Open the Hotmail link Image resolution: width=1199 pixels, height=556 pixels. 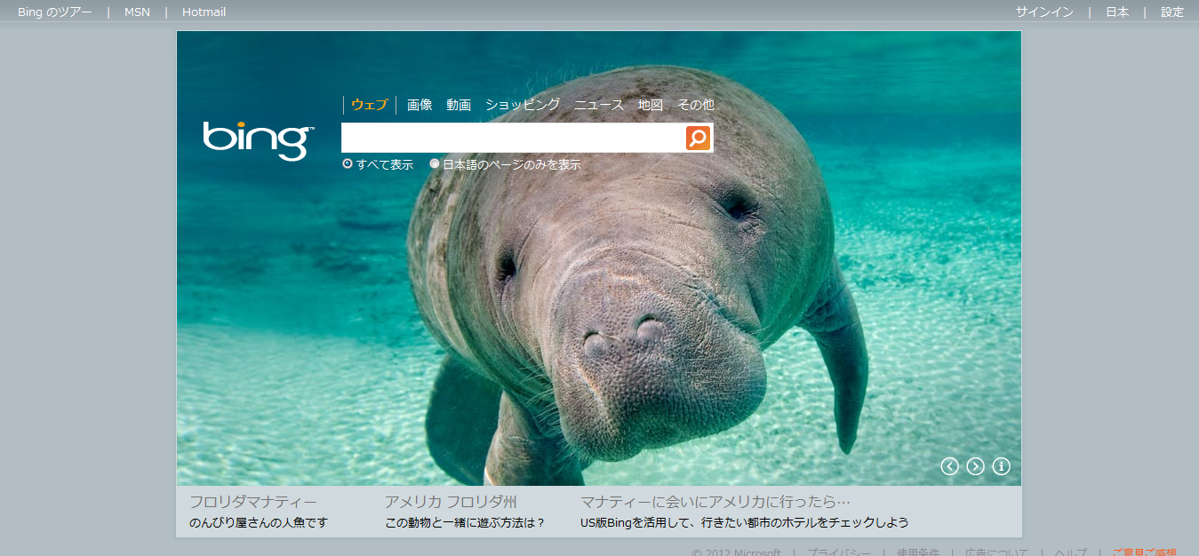pyautogui.click(x=204, y=12)
